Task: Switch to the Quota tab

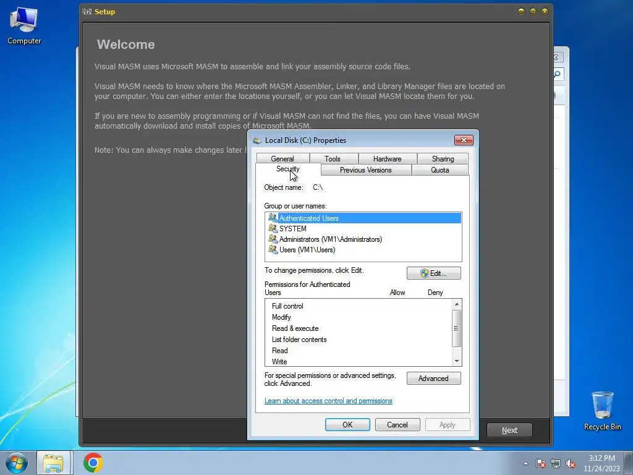Action: [x=440, y=170]
